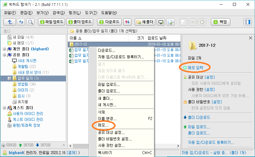Screen dimensions: 255x157
Task: Sort by 업로드 날짜 column header
Action: pyautogui.click(x=163, y=38)
